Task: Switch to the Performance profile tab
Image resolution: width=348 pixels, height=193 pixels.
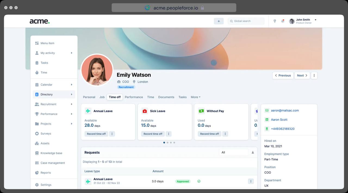Action: [x=134, y=97]
